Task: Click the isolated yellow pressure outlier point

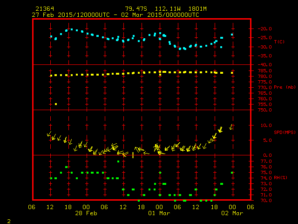Action: (56, 104)
